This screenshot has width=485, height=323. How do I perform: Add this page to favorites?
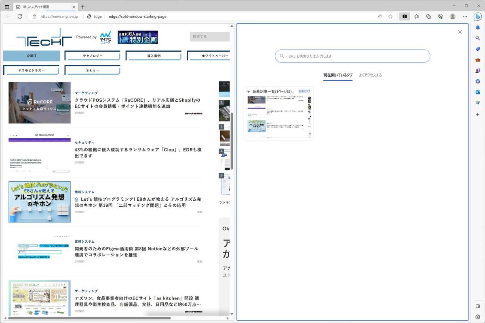(x=390, y=17)
